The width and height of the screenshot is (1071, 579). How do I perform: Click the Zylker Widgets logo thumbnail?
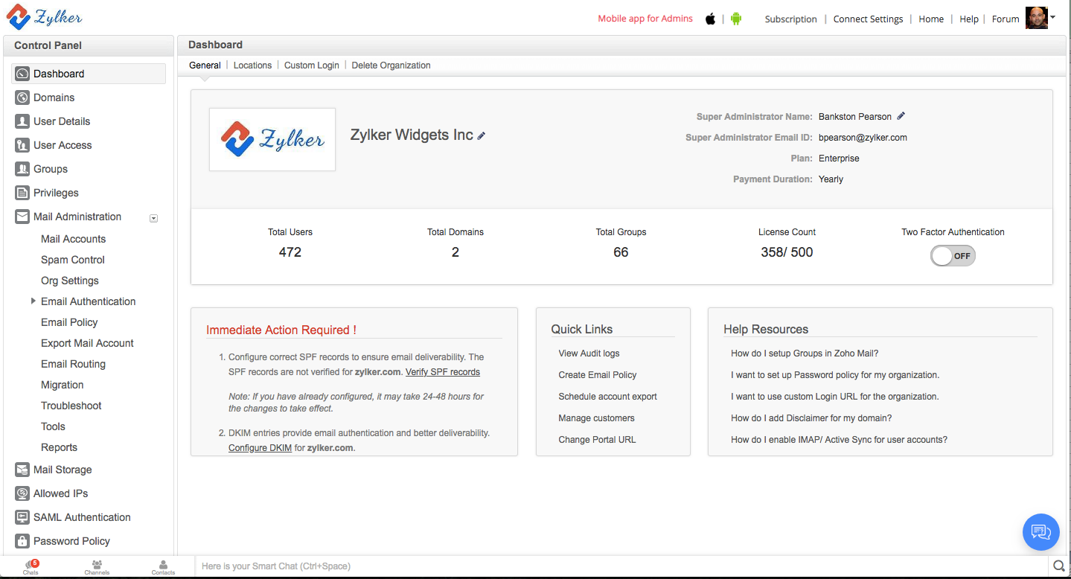[x=272, y=140]
